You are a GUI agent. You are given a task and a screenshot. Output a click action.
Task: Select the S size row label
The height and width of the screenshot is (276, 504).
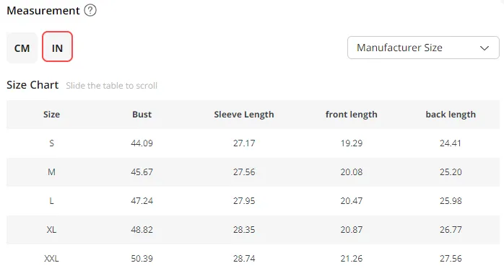[51, 143]
